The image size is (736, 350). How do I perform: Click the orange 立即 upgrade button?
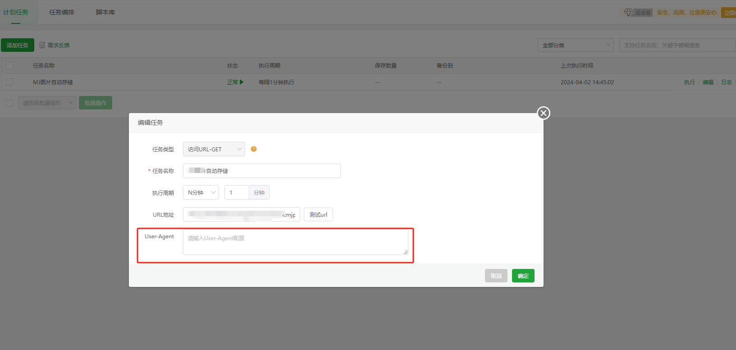729,13
